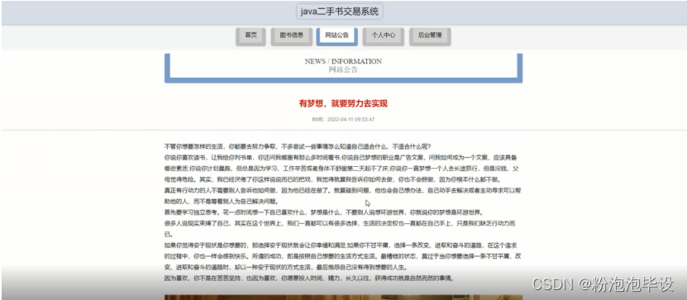This screenshot has height=300, width=687.
Task: Click the timestamp 2022-04-11 09:53:47
Action: [351, 119]
